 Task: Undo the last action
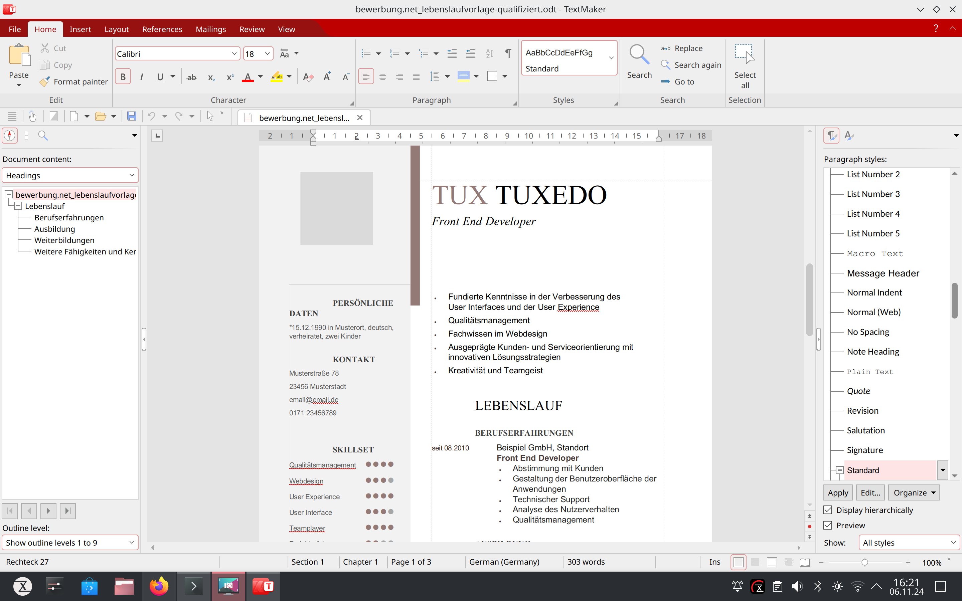[x=151, y=116]
